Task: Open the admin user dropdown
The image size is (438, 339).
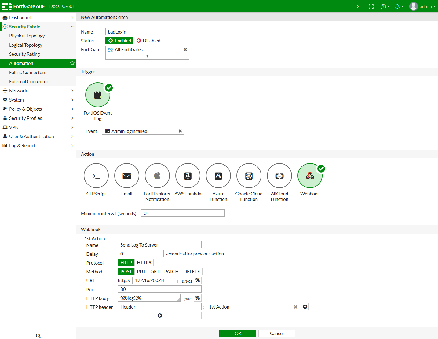Action: [x=423, y=6]
